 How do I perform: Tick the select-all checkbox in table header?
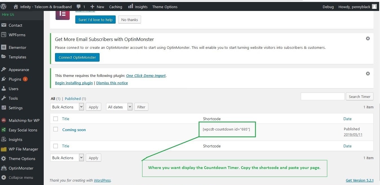[56, 119]
